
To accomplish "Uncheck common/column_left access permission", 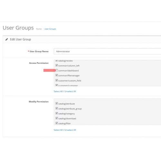I will [57, 65].
